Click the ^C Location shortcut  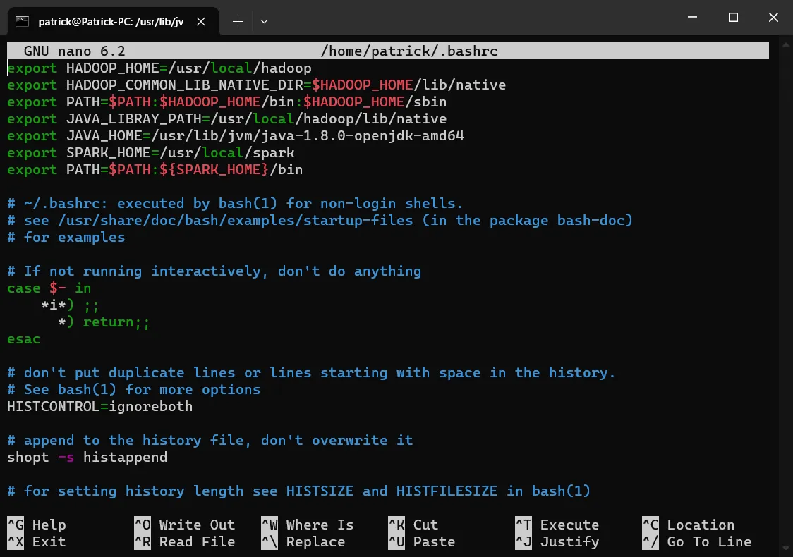[x=689, y=525]
